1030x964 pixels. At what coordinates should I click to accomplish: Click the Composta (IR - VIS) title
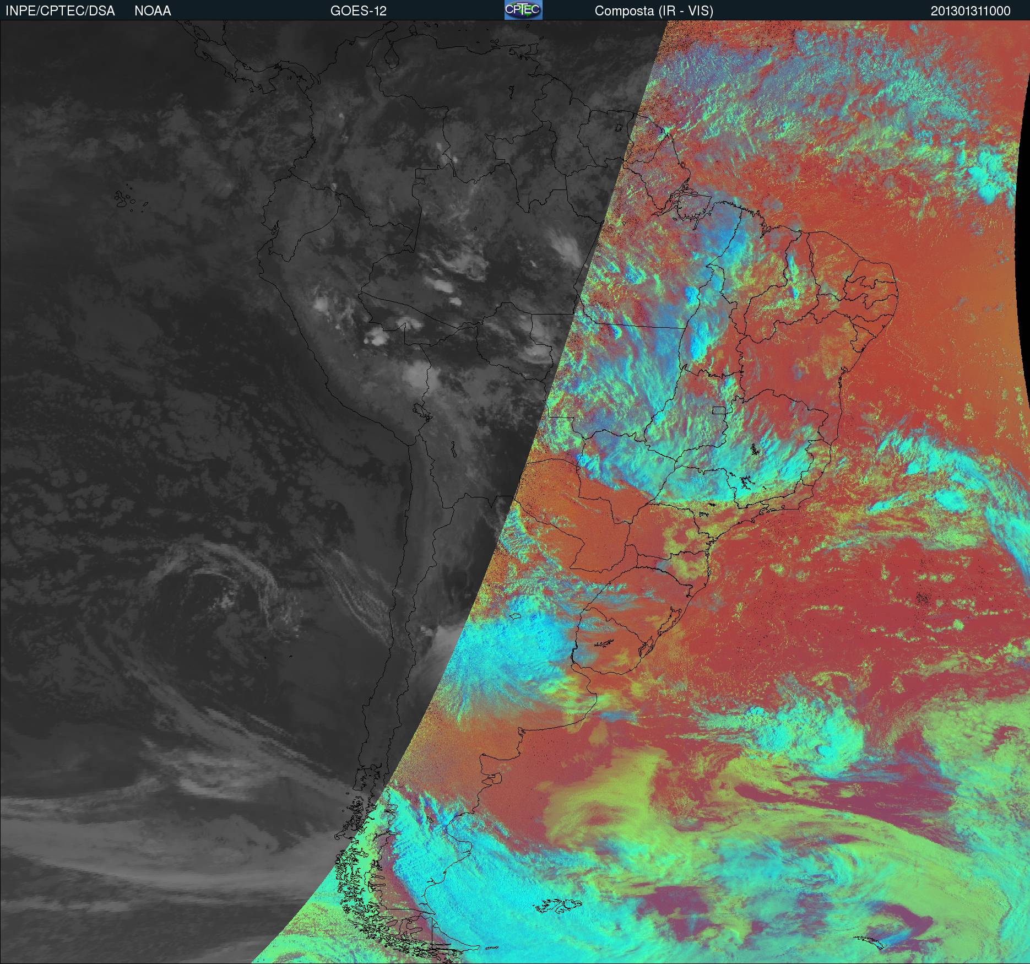click(x=654, y=12)
